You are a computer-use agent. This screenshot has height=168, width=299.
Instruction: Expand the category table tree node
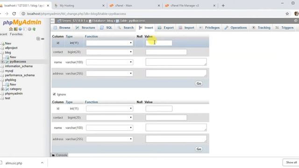coord(2,89)
